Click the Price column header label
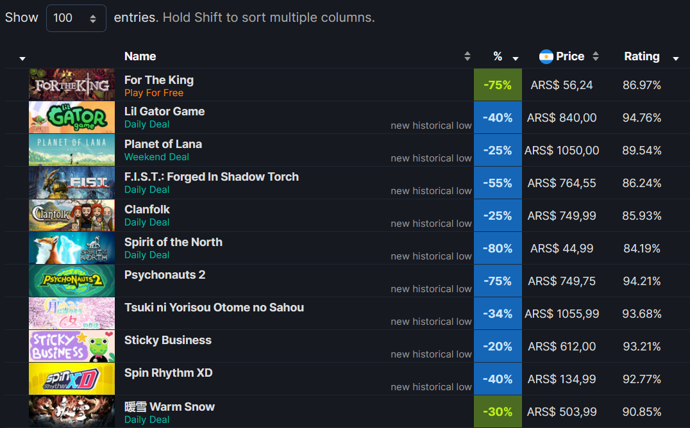The width and height of the screenshot is (690, 428). point(570,56)
